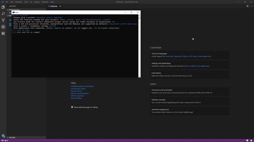Click the Sublime keybindings link

pyautogui.click(x=193, y=66)
